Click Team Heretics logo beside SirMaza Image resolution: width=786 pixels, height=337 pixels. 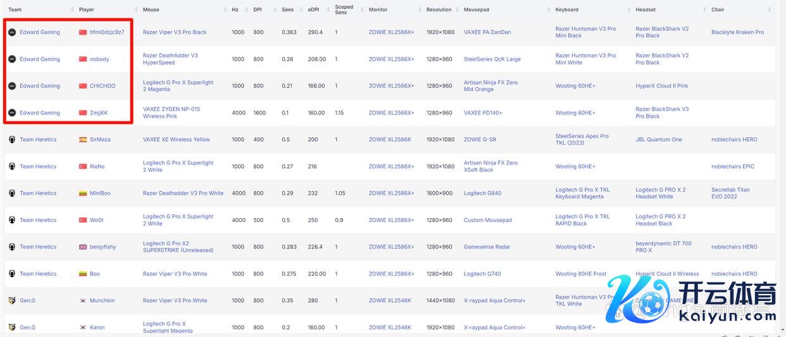(x=11, y=140)
